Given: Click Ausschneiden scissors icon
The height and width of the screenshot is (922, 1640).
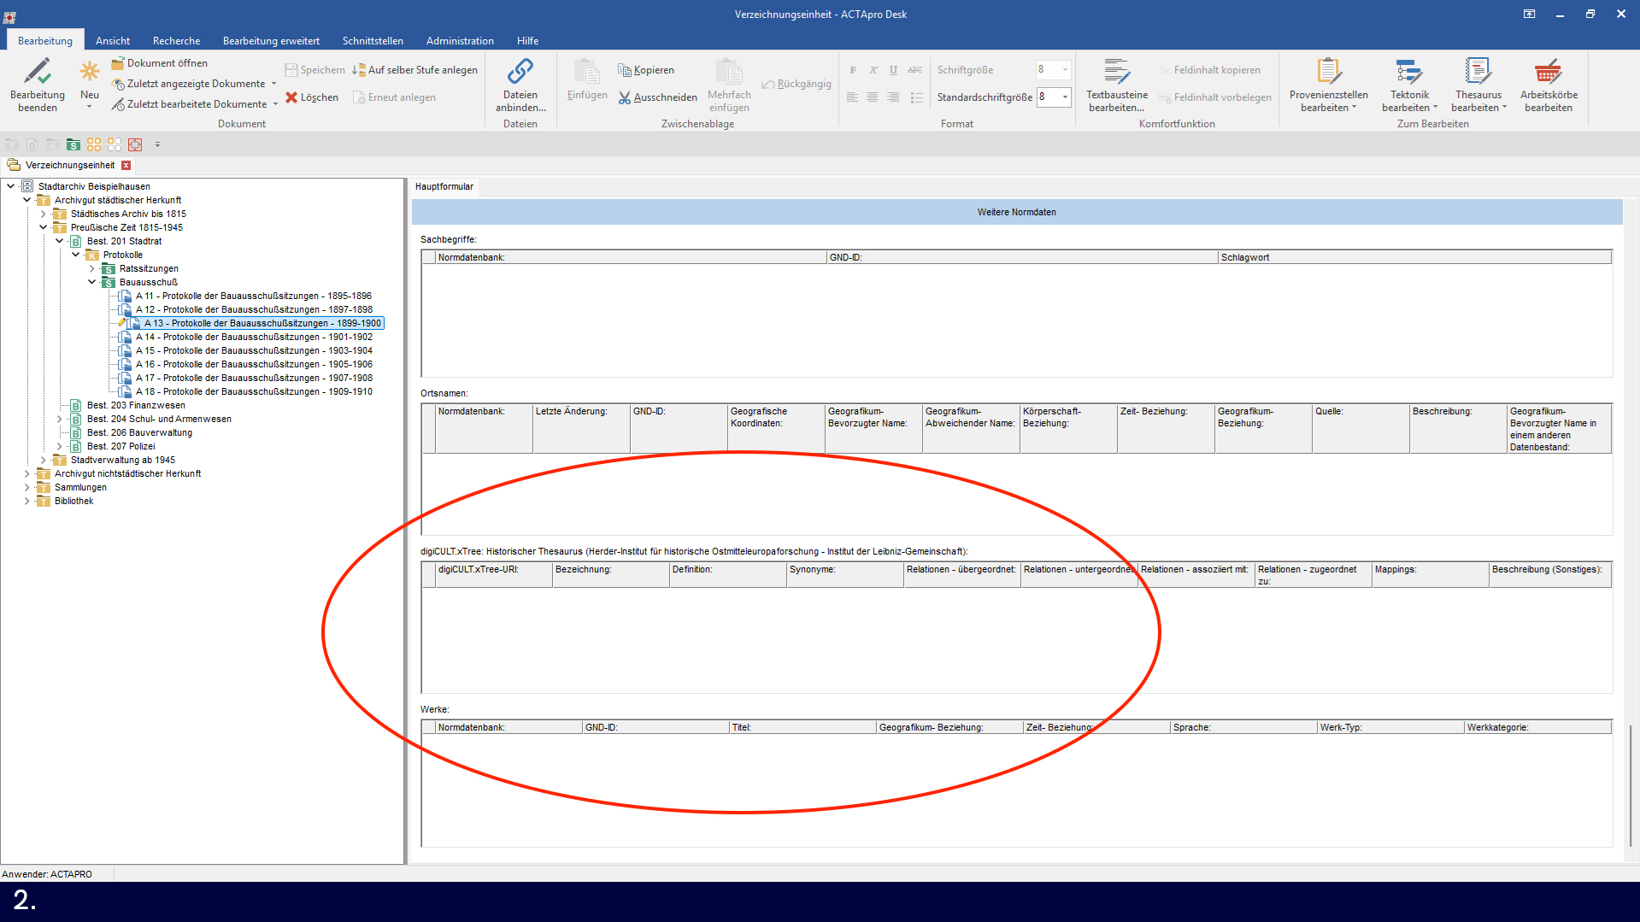Looking at the screenshot, I should click(x=625, y=97).
